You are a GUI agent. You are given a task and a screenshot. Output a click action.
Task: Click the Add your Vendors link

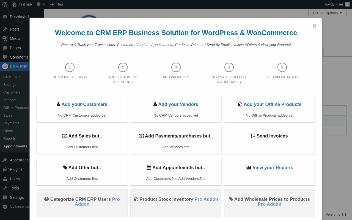(x=178, y=105)
